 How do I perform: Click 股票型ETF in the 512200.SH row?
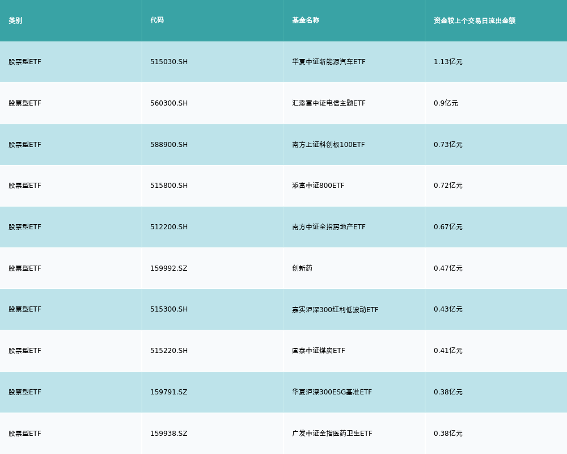tap(25, 227)
